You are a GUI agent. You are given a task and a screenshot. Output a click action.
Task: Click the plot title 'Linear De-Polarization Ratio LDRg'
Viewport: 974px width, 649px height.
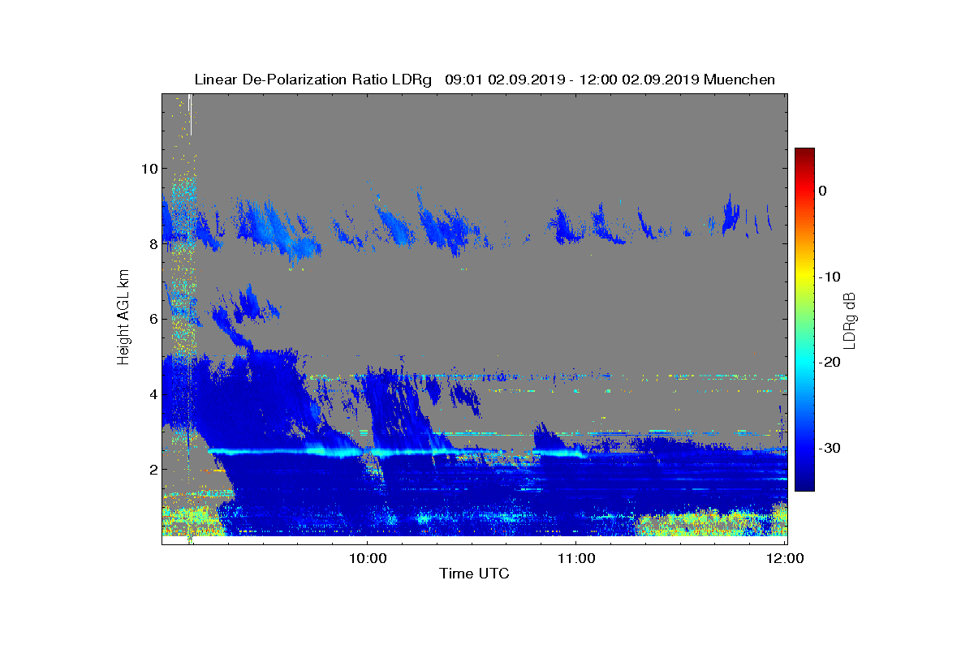[x=312, y=80]
